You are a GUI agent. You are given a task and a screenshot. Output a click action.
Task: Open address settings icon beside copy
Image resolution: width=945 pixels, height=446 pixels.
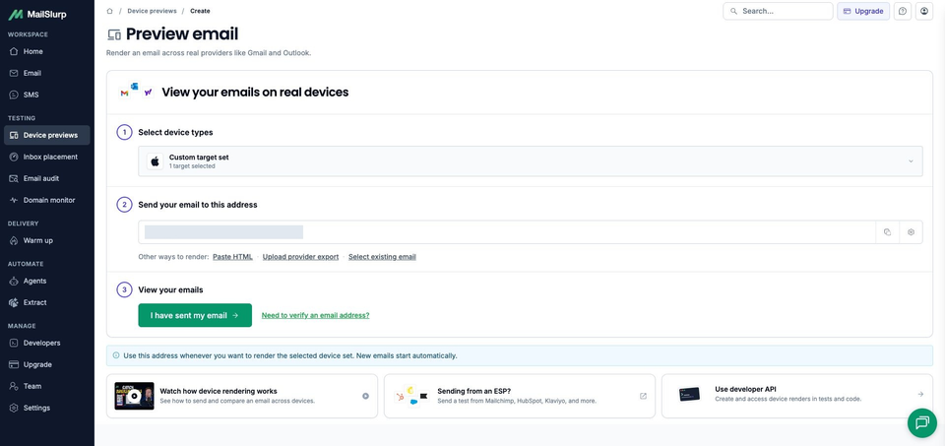click(911, 232)
